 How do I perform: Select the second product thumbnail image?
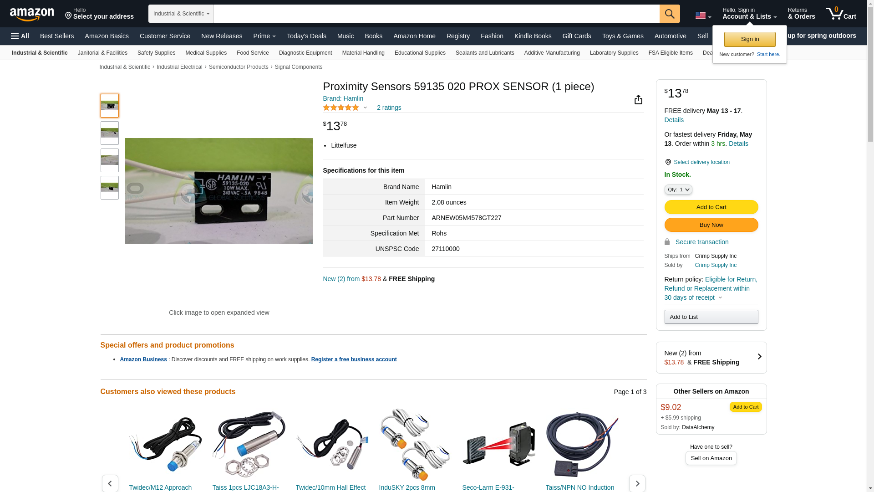pyautogui.click(x=110, y=133)
